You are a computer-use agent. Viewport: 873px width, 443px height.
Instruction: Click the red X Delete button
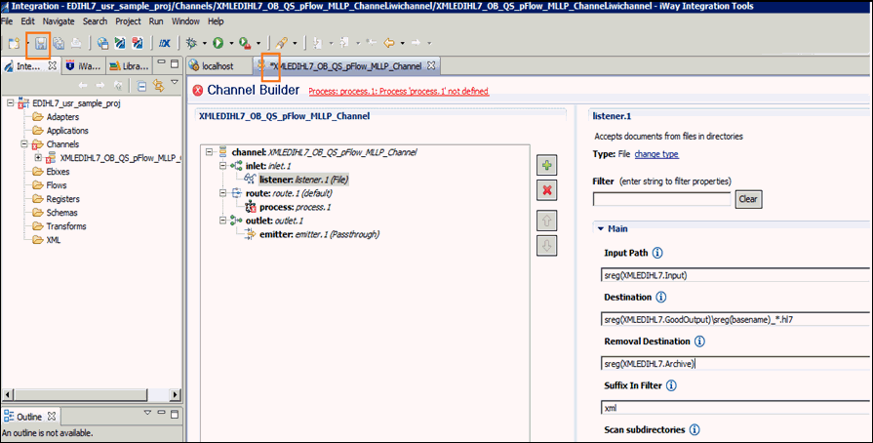(547, 190)
